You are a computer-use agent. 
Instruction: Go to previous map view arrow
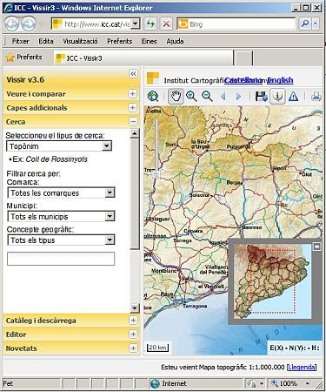[x=223, y=96]
